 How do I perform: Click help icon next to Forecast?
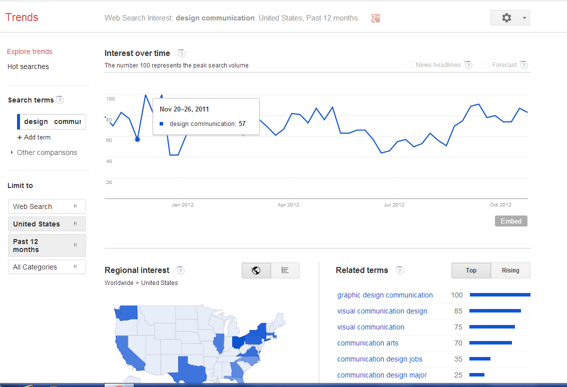point(523,65)
